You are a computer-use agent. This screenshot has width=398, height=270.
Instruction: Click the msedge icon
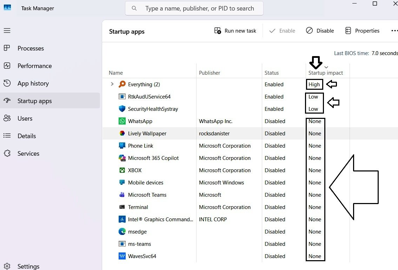(122, 231)
